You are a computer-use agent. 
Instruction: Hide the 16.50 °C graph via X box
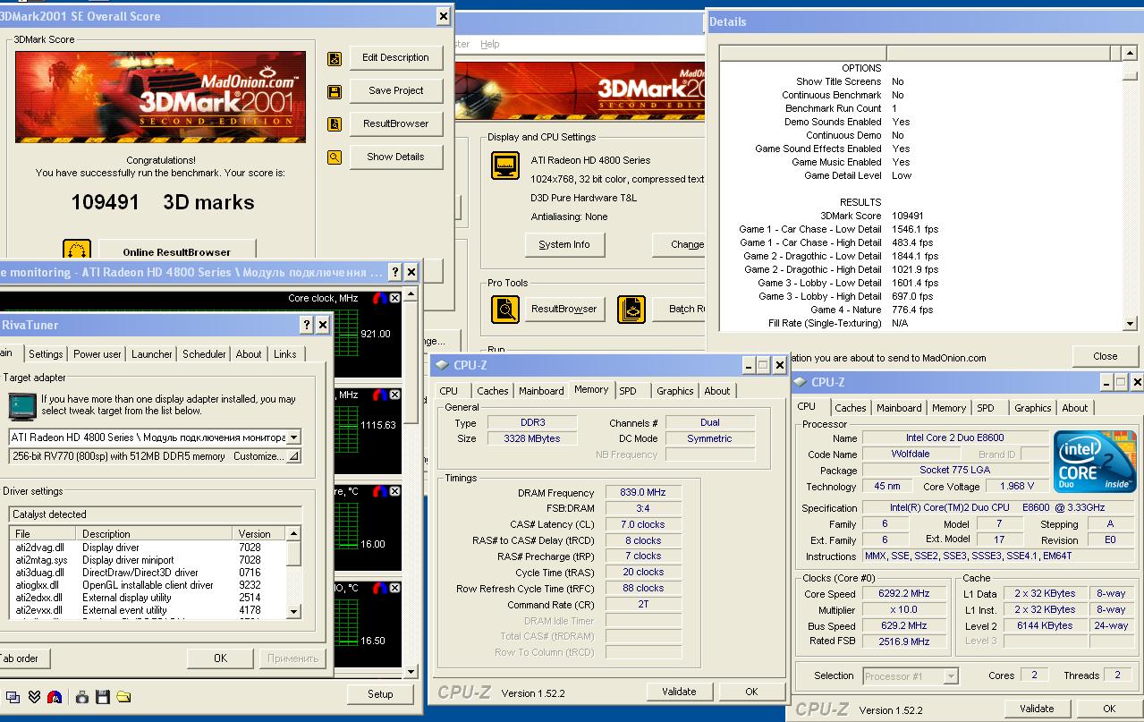point(394,588)
